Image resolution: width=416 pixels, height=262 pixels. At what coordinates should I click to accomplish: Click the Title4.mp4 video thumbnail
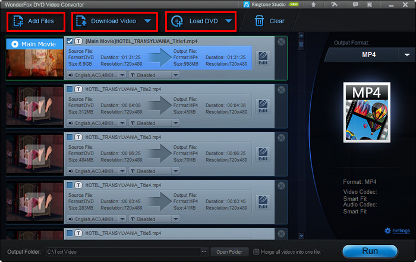(x=34, y=202)
